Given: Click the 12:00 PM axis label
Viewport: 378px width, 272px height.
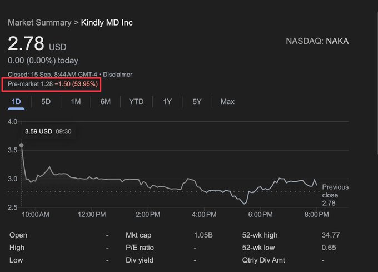Looking at the screenshot, I should click(x=92, y=215).
